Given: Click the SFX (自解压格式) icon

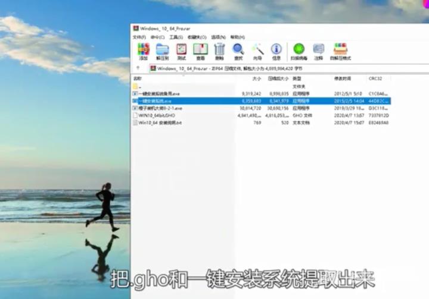Looking at the screenshot, I should (x=340, y=51).
